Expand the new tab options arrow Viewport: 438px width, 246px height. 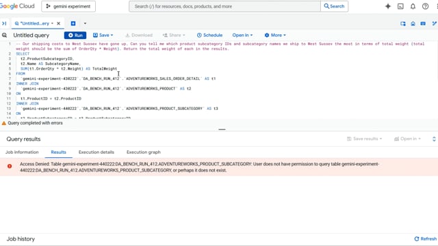[85, 23]
